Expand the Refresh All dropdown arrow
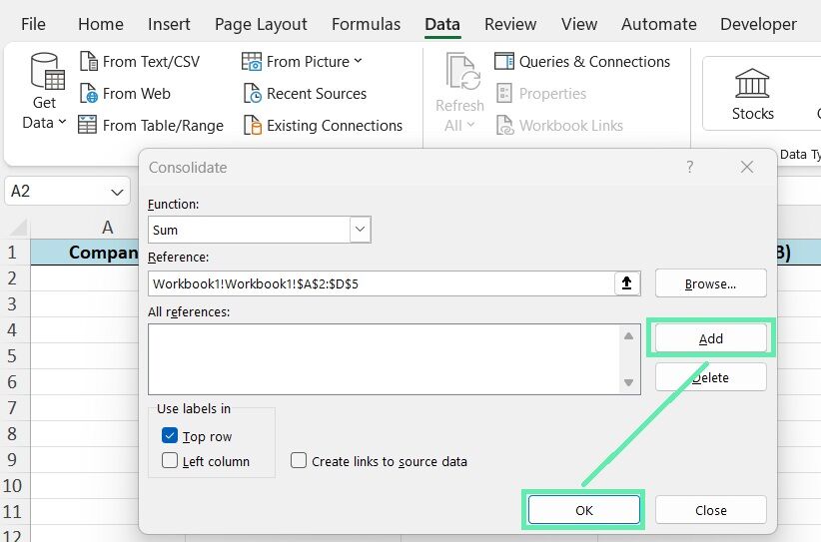This screenshot has height=542, width=821. coord(470,125)
